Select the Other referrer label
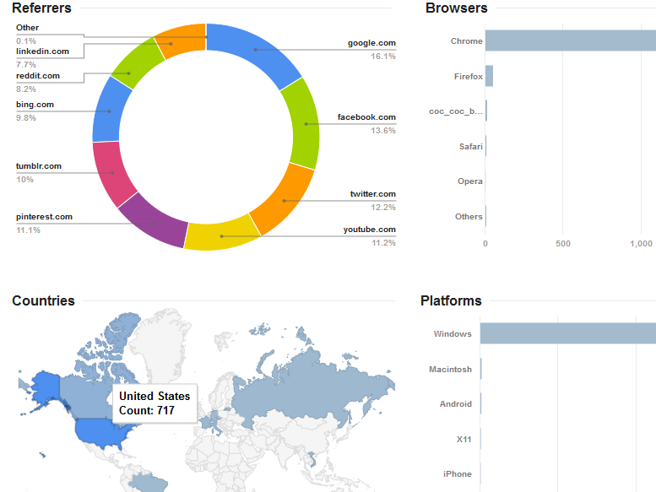 (x=28, y=28)
